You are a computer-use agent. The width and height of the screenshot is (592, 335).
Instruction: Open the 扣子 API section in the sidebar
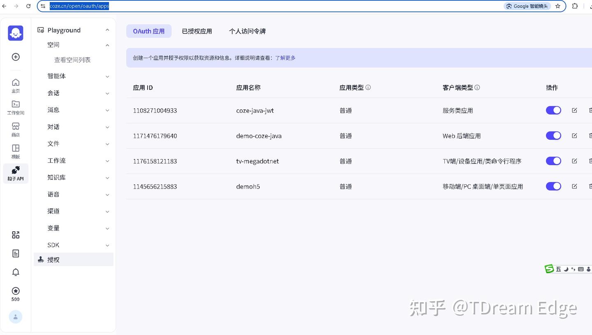click(x=15, y=173)
